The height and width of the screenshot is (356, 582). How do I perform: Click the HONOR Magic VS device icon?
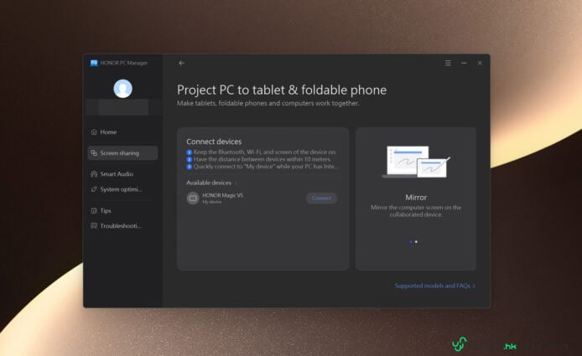pyautogui.click(x=193, y=198)
